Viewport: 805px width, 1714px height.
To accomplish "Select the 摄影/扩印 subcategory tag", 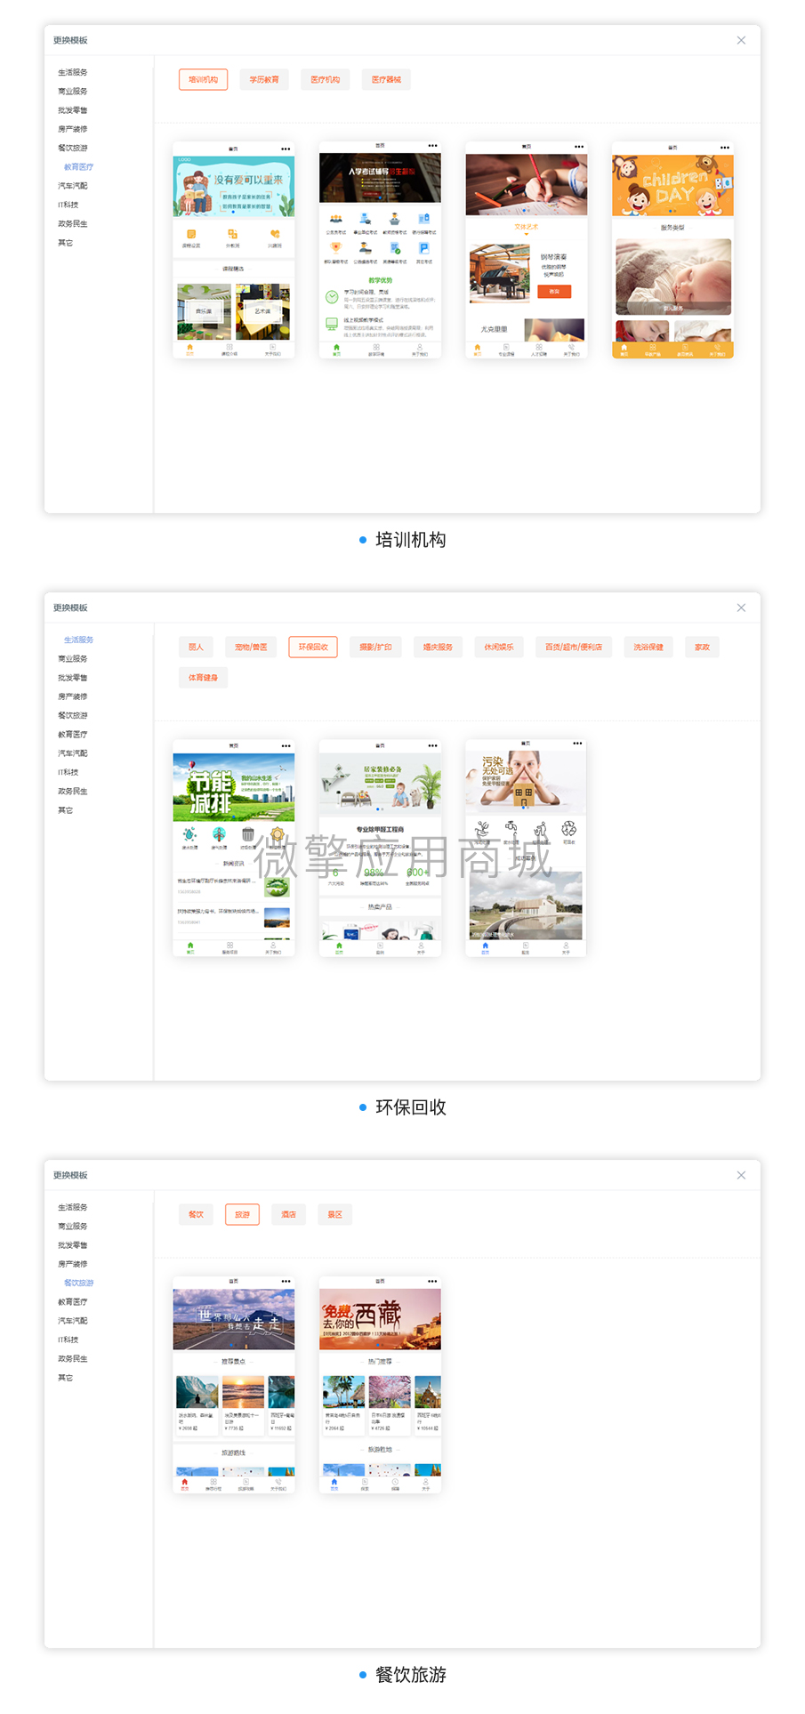I will [x=375, y=648].
